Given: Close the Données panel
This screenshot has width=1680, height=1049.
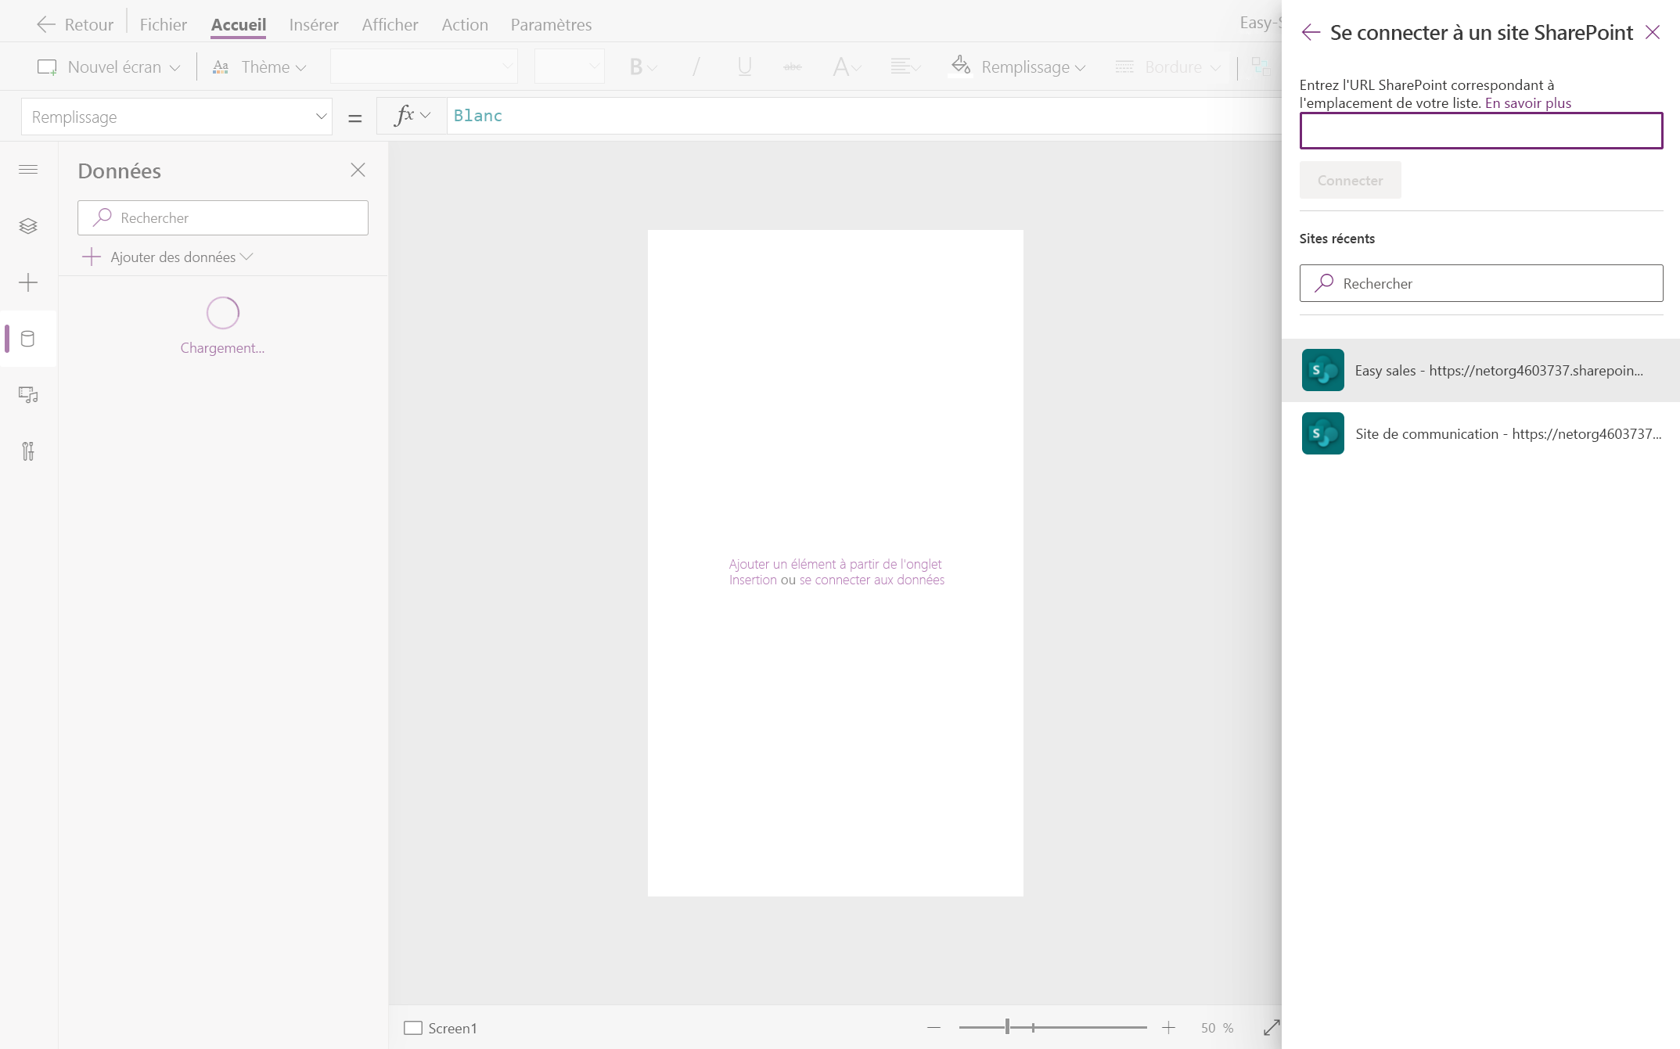Looking at the screenshot, I should (358, 170).
